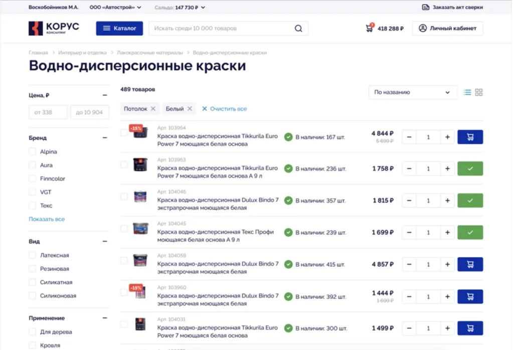Switch to list view layout icon
The image size is (513, 350).
pos(467,92)
